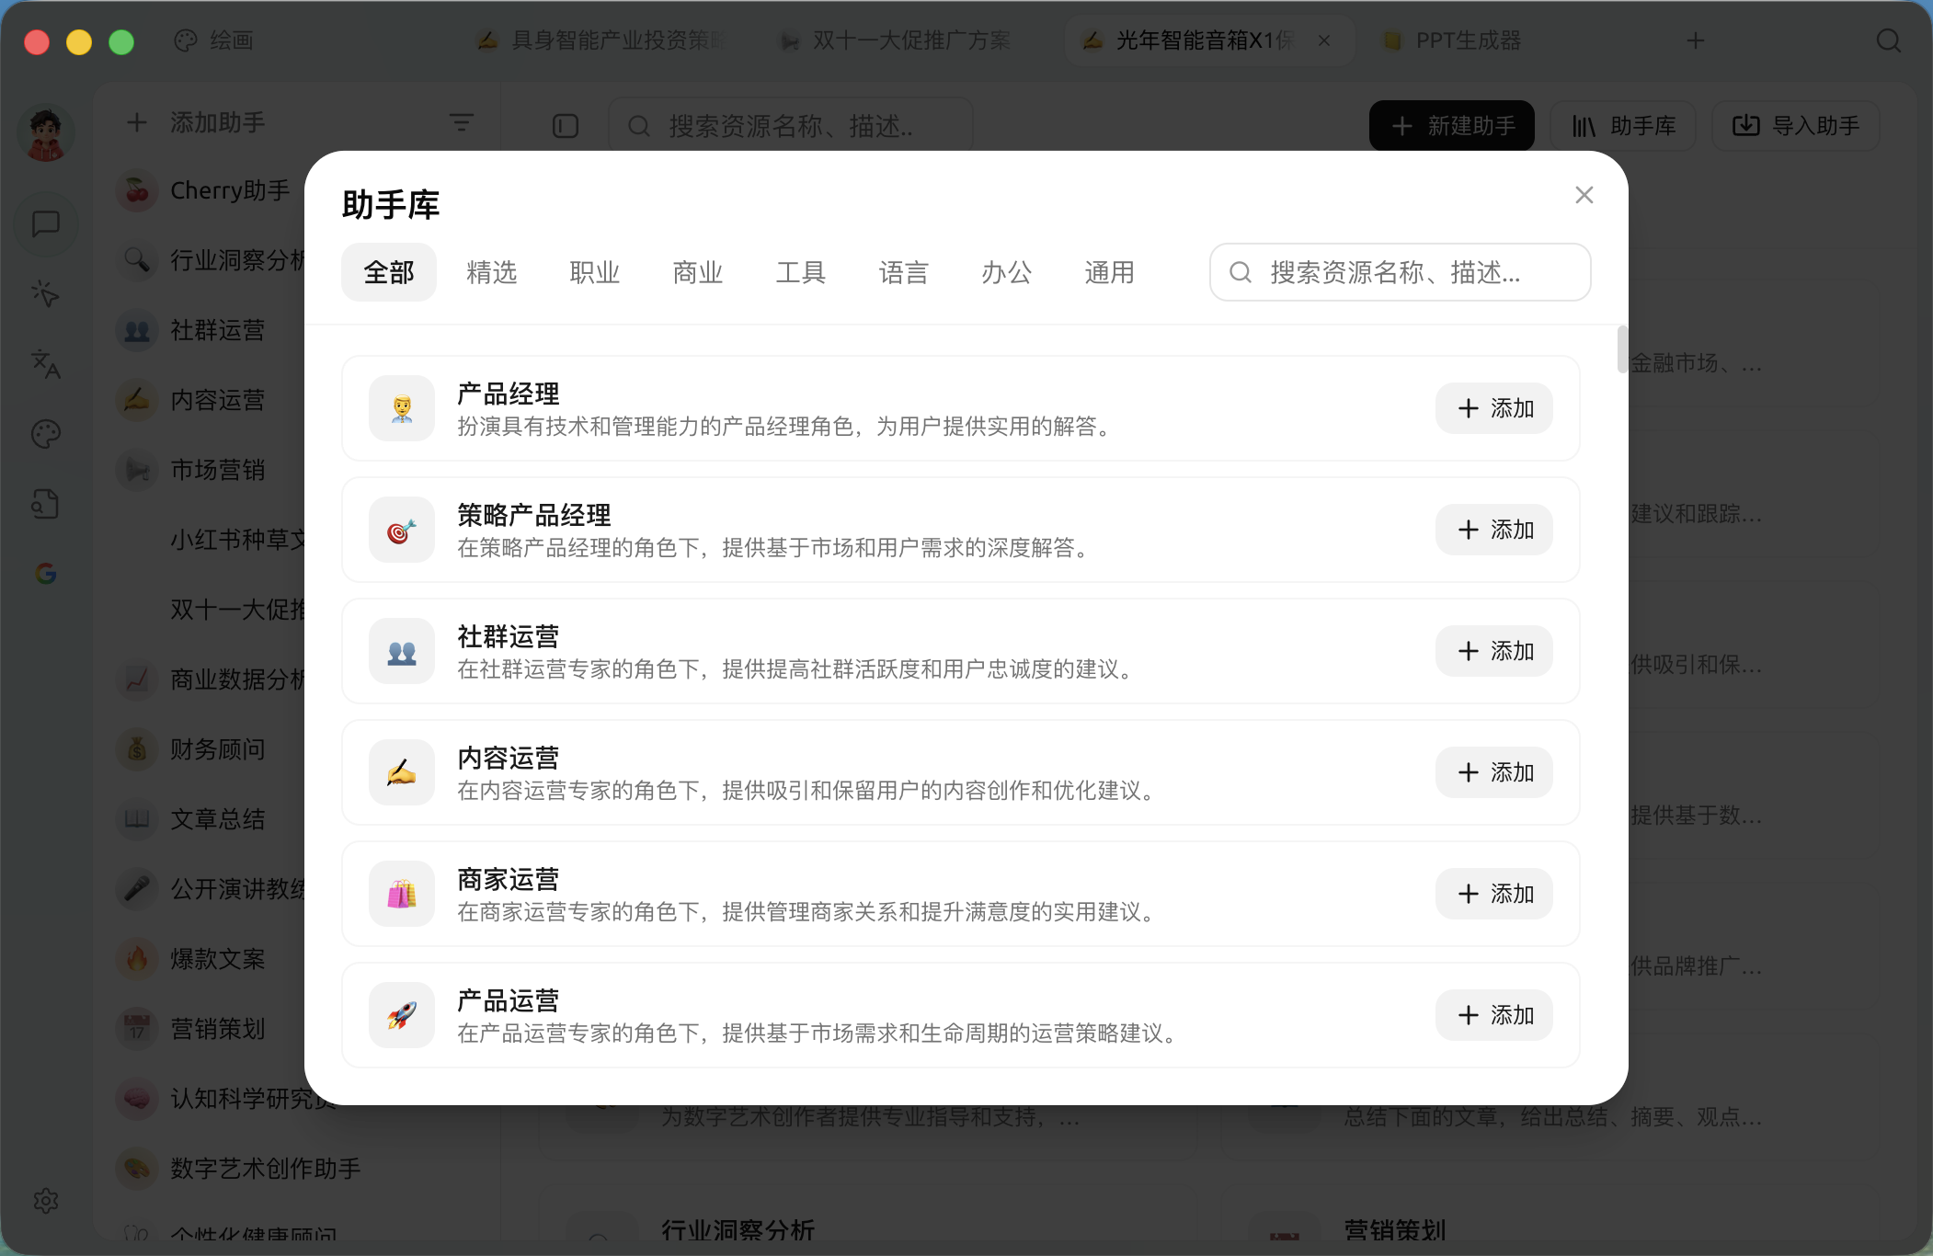Add the 产品运营 assistant
The height and width of the screenshot is (1256, 1933).
pyautogui.click(x=1494, y=1015)
